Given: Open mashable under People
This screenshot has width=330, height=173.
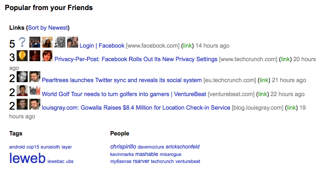Looking at the screenshot, I should pyautogui.click(x=147, y=154).
